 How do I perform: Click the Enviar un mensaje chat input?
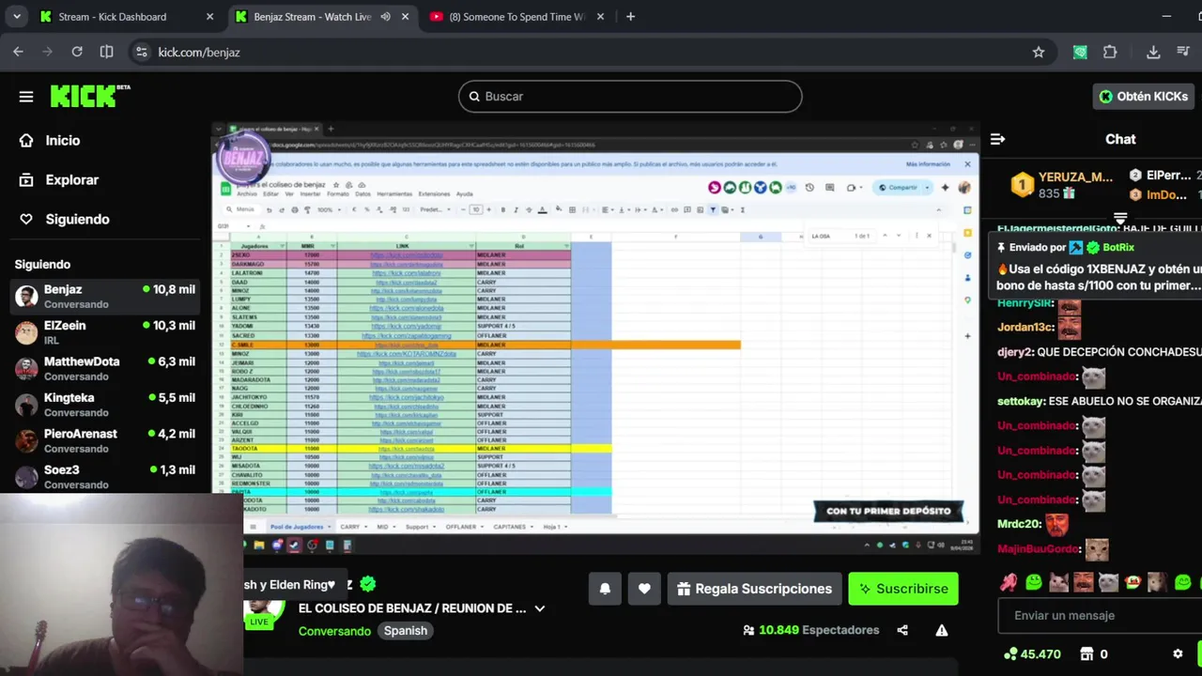point(1099,616)
